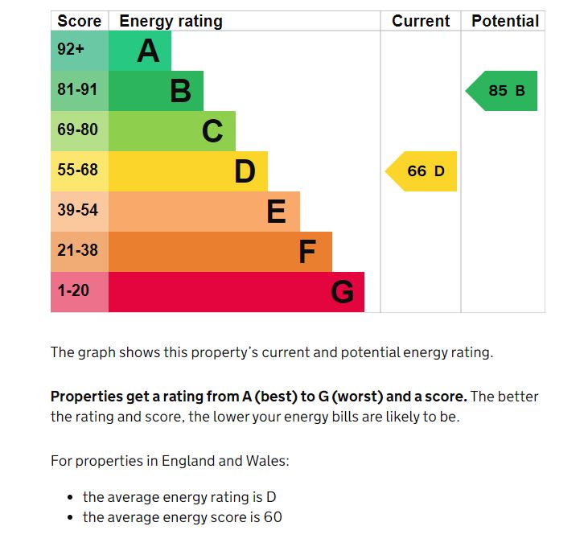Select the yellow D rating bar

tap(187, 171)
